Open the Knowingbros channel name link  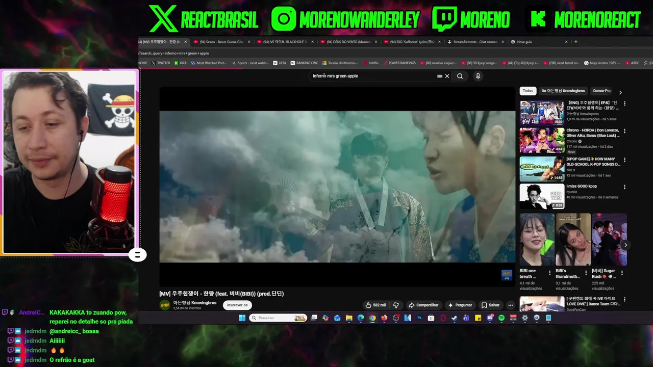(x=195, y=303)
